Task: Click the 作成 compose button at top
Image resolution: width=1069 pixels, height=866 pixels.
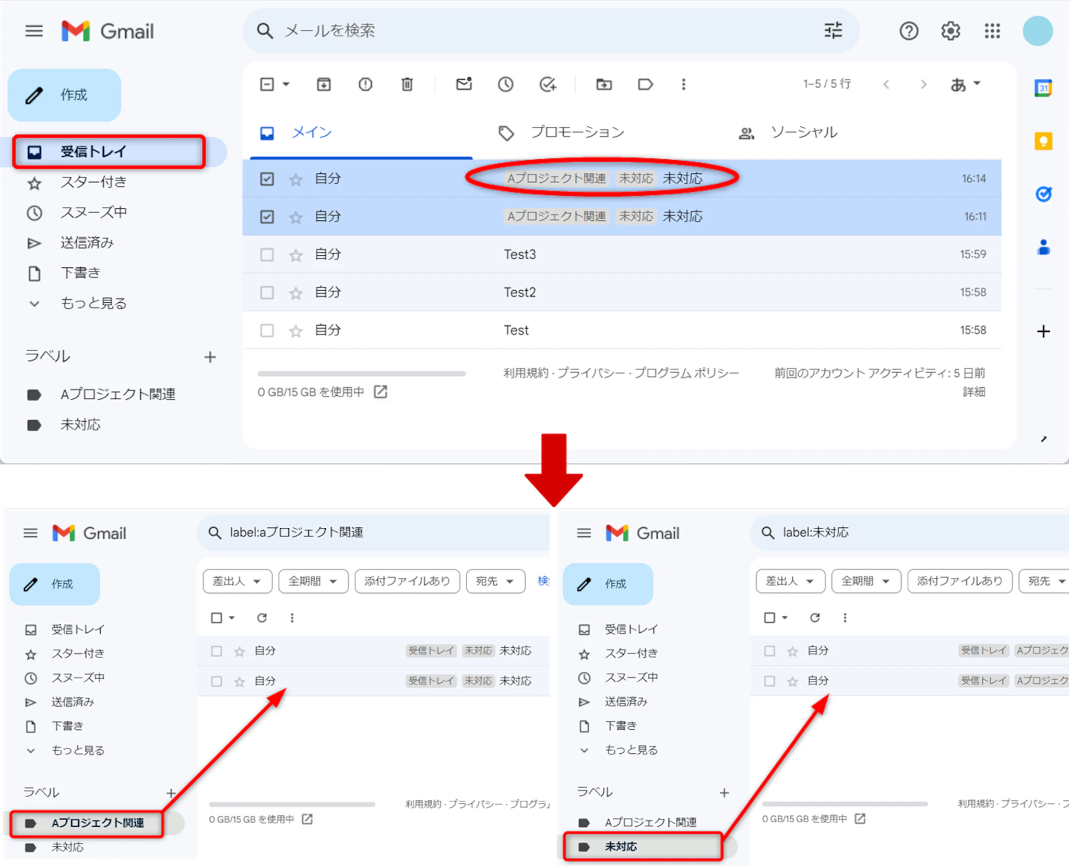Action: coord(65,95)
